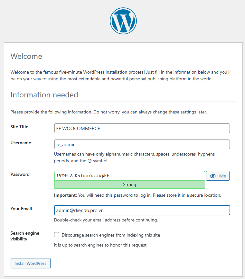Click the "Important:" password storage note

137,195
